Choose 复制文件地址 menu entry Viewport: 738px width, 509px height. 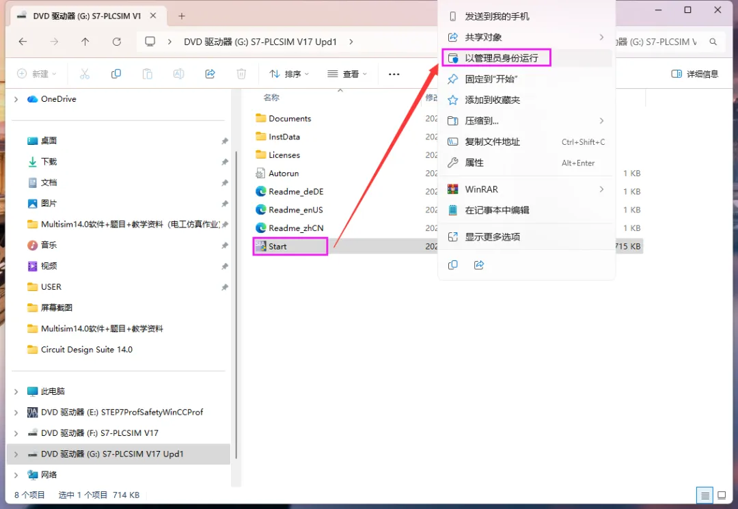(527, 141)
